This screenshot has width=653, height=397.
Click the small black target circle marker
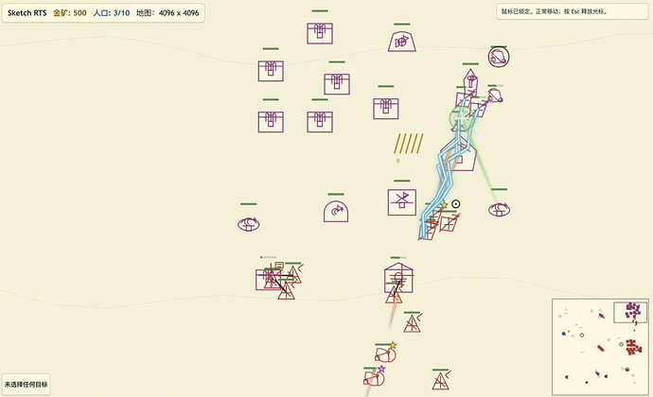(x=456, y=204)
